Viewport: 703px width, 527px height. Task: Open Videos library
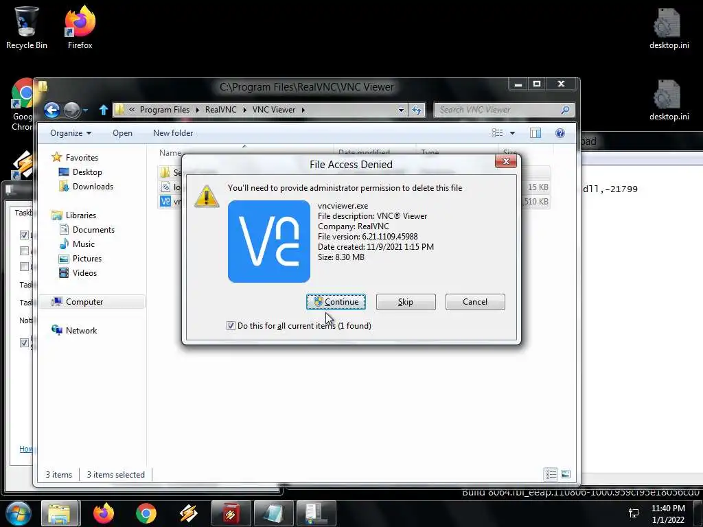tap(84, 273)
